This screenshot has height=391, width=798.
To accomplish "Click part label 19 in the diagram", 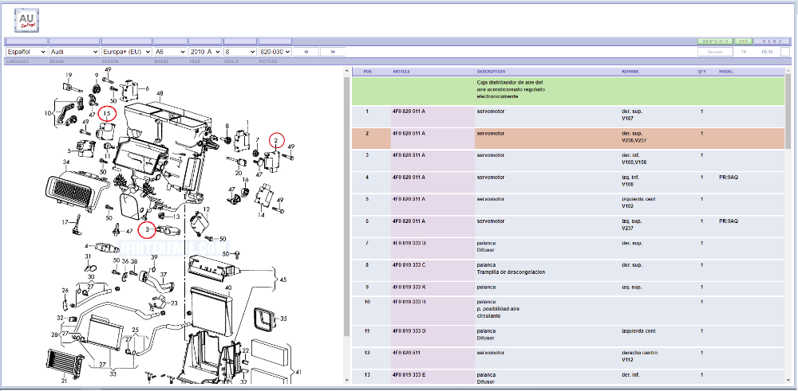I will (x=69, y=75).
